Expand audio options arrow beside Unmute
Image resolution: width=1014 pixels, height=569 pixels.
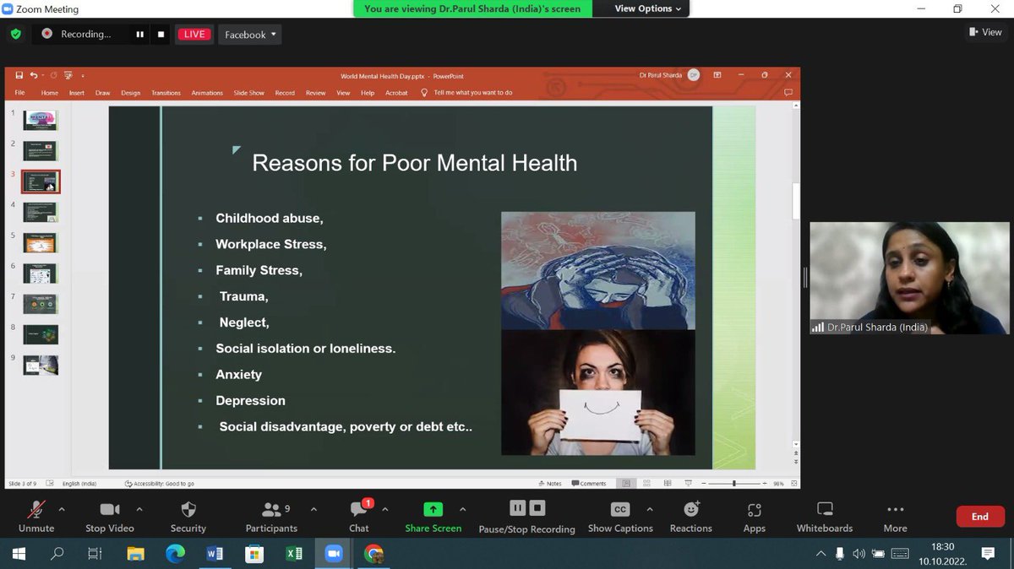61,509
